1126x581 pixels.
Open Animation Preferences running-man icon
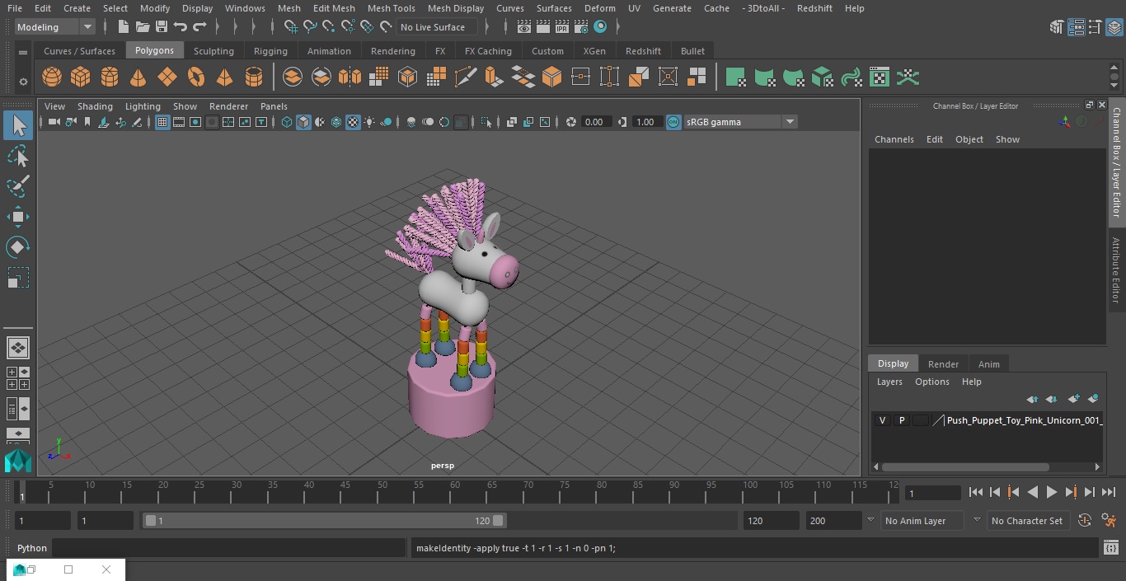[1109, 521]
